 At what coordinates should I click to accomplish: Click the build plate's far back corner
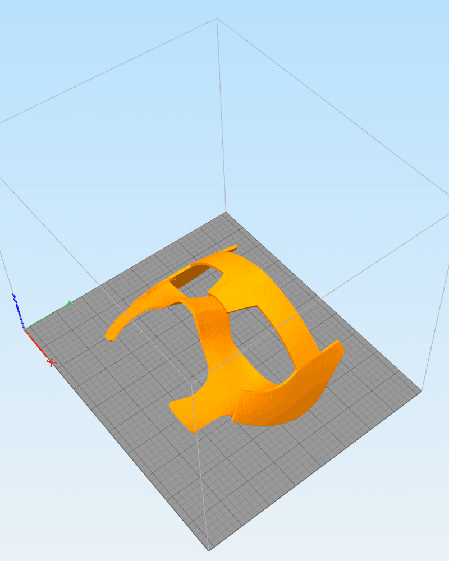pos(226,213)
